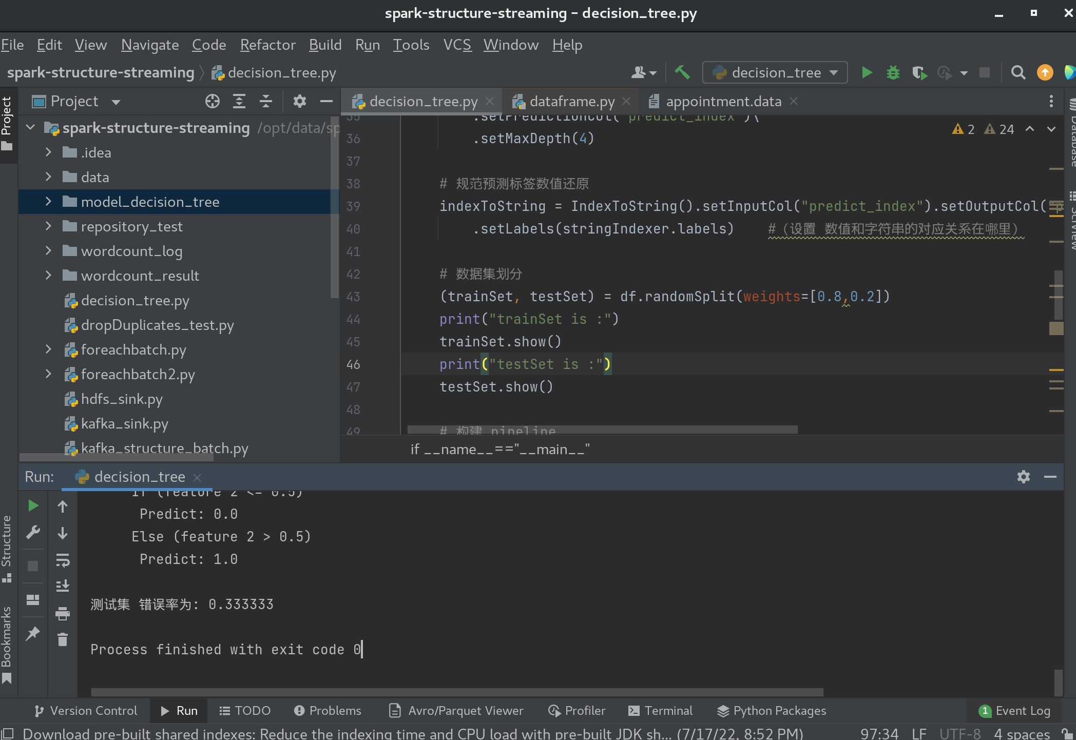Click the orange IDE update arrow icon
This screenshot has width=1076, height=740.
point(1045,73)
